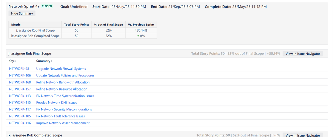Open Upgrade Network Firewall Systems summary link
Image resolution: width=333 pixels, height=137 pixels.
click(x=61, y=68)
